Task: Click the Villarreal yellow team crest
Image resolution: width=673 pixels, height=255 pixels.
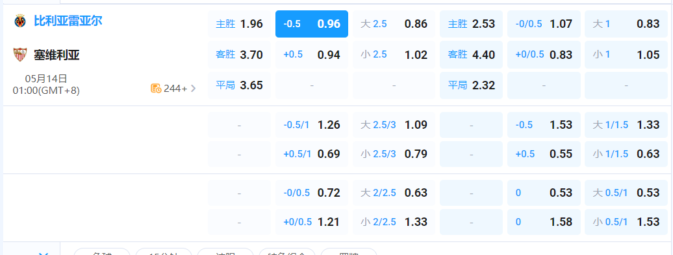Action: tap(20, 21)
